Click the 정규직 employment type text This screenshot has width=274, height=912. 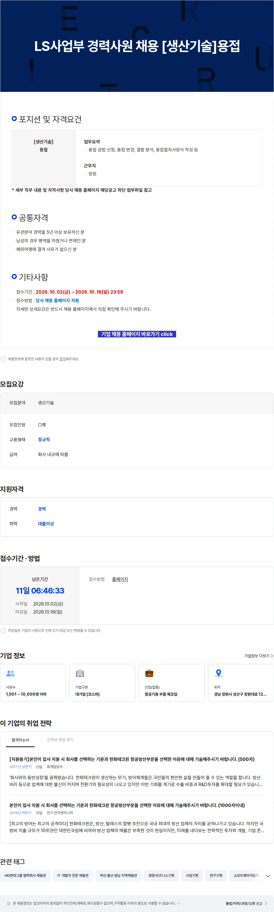pos(44,439)
